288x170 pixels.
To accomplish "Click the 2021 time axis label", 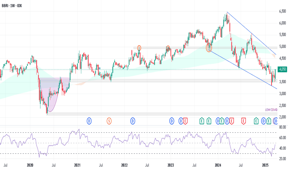I will click(77, 165).
